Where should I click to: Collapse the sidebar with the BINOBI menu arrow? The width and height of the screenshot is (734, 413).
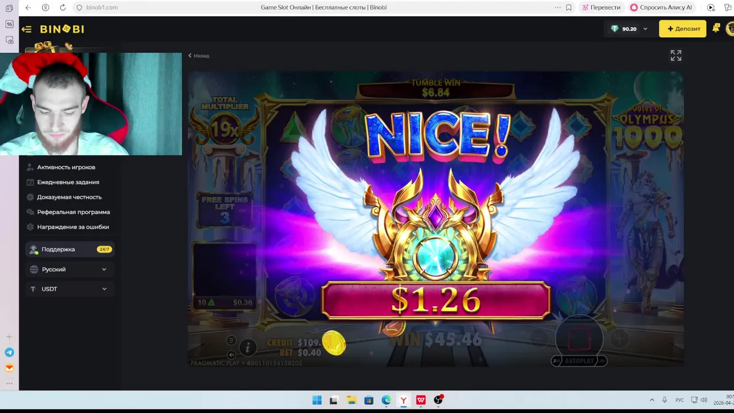[26, 29]
